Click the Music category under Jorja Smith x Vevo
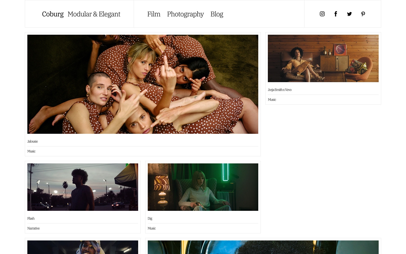This screenshot has height=254, width=406. 272,99
